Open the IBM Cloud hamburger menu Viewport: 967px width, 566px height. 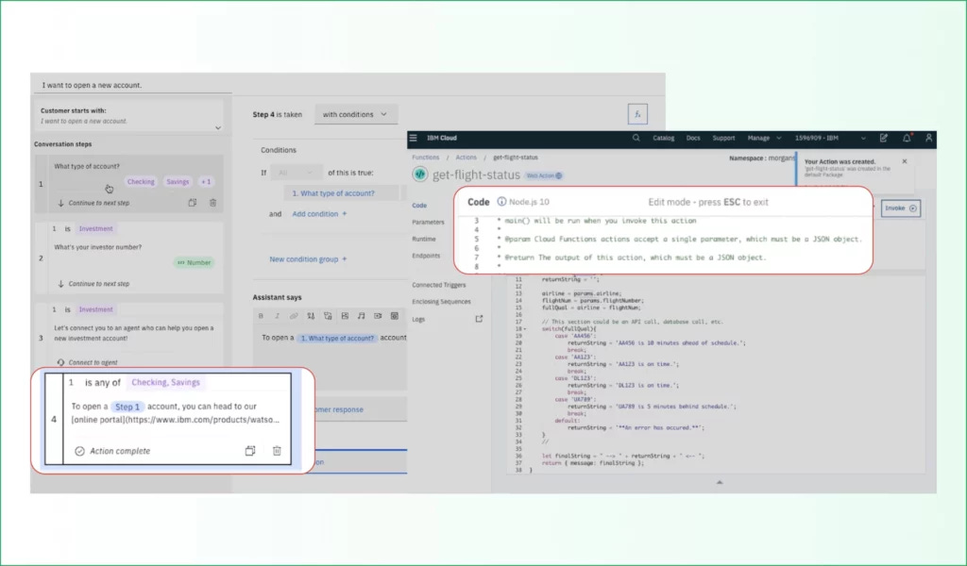coord(414,138)
